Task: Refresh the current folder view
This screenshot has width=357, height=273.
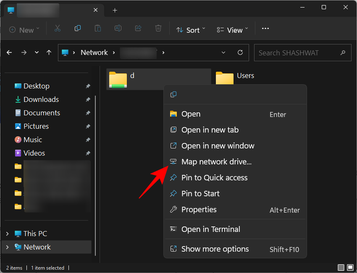Action: (240, 52)
